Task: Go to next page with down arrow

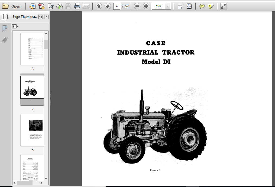Action: point(108,6)
